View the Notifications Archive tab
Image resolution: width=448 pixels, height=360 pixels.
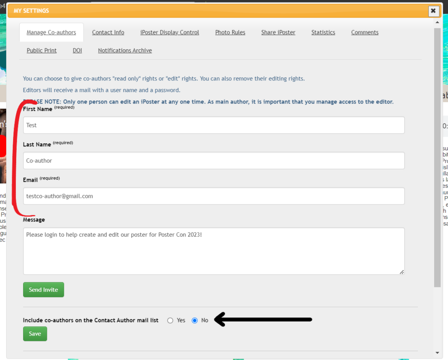click(125, 50)
